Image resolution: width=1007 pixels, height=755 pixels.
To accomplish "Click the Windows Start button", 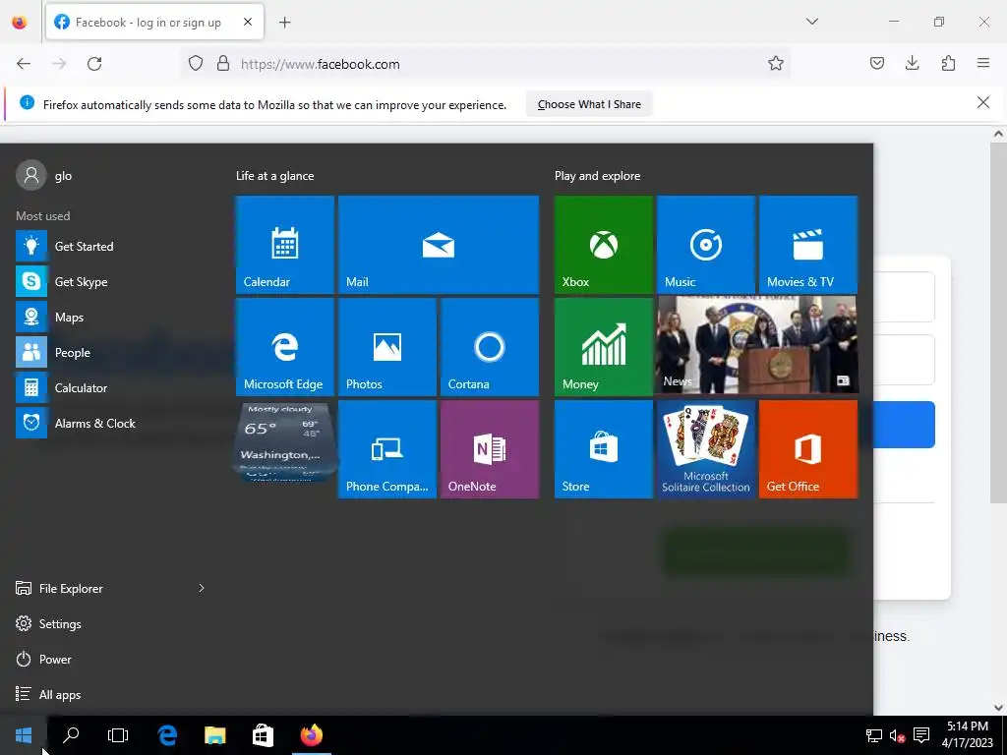I will (x=24, y=735).
